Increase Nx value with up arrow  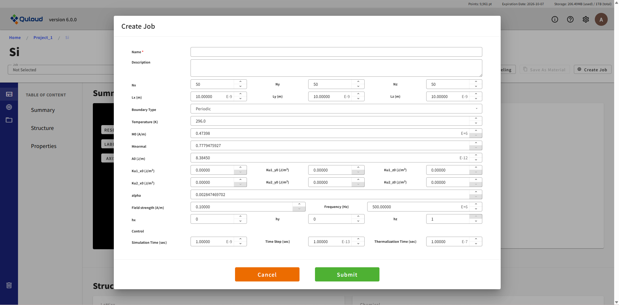(x=240, y=82)
